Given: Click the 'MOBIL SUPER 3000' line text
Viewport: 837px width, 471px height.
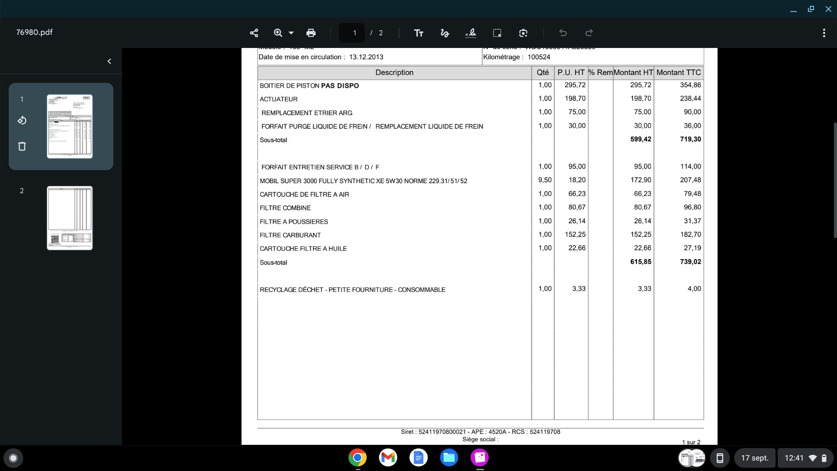Looking at the screenshot, I should [363, 181].
